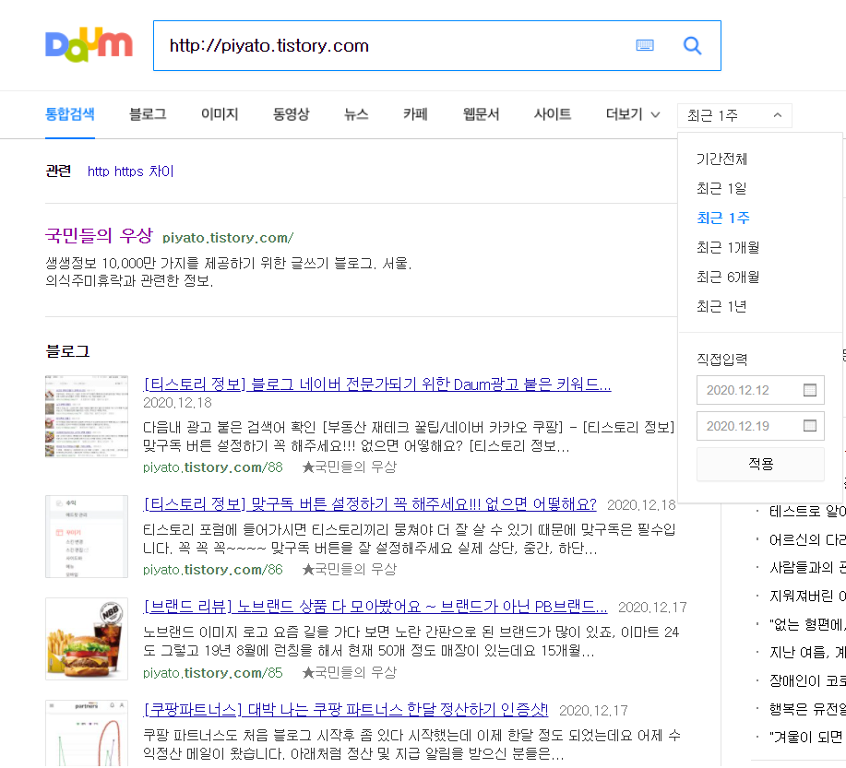
Task: Click 국민들의 우상 under the /88 post
Action: pos(350,467)
